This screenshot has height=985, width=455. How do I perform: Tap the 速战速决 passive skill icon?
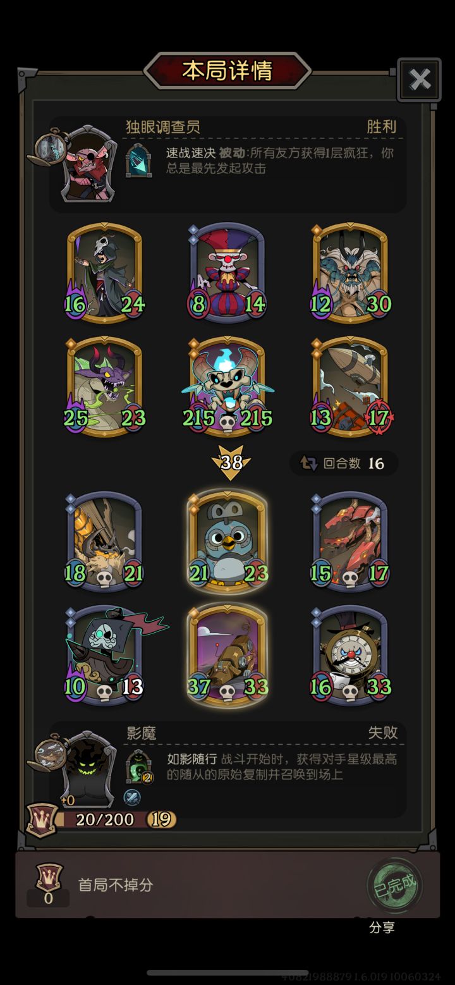[x=138, y=161]
